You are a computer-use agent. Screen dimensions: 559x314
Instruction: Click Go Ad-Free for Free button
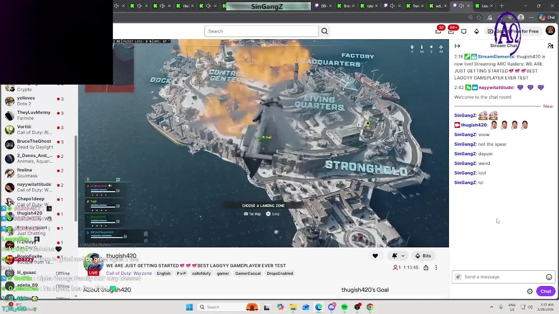(513, 31)
